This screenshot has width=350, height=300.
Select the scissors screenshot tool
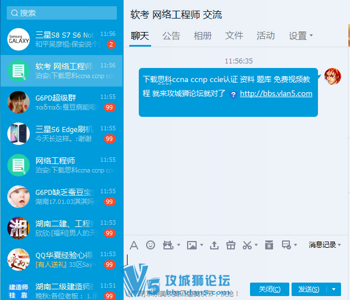pyautogui.click(x=247, y=245)
